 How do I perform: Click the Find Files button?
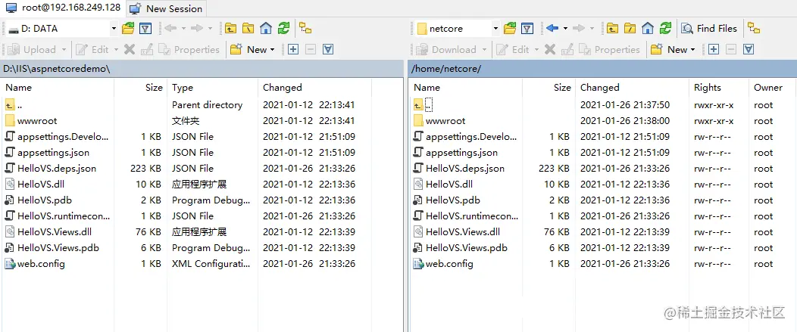coord(709,29)
